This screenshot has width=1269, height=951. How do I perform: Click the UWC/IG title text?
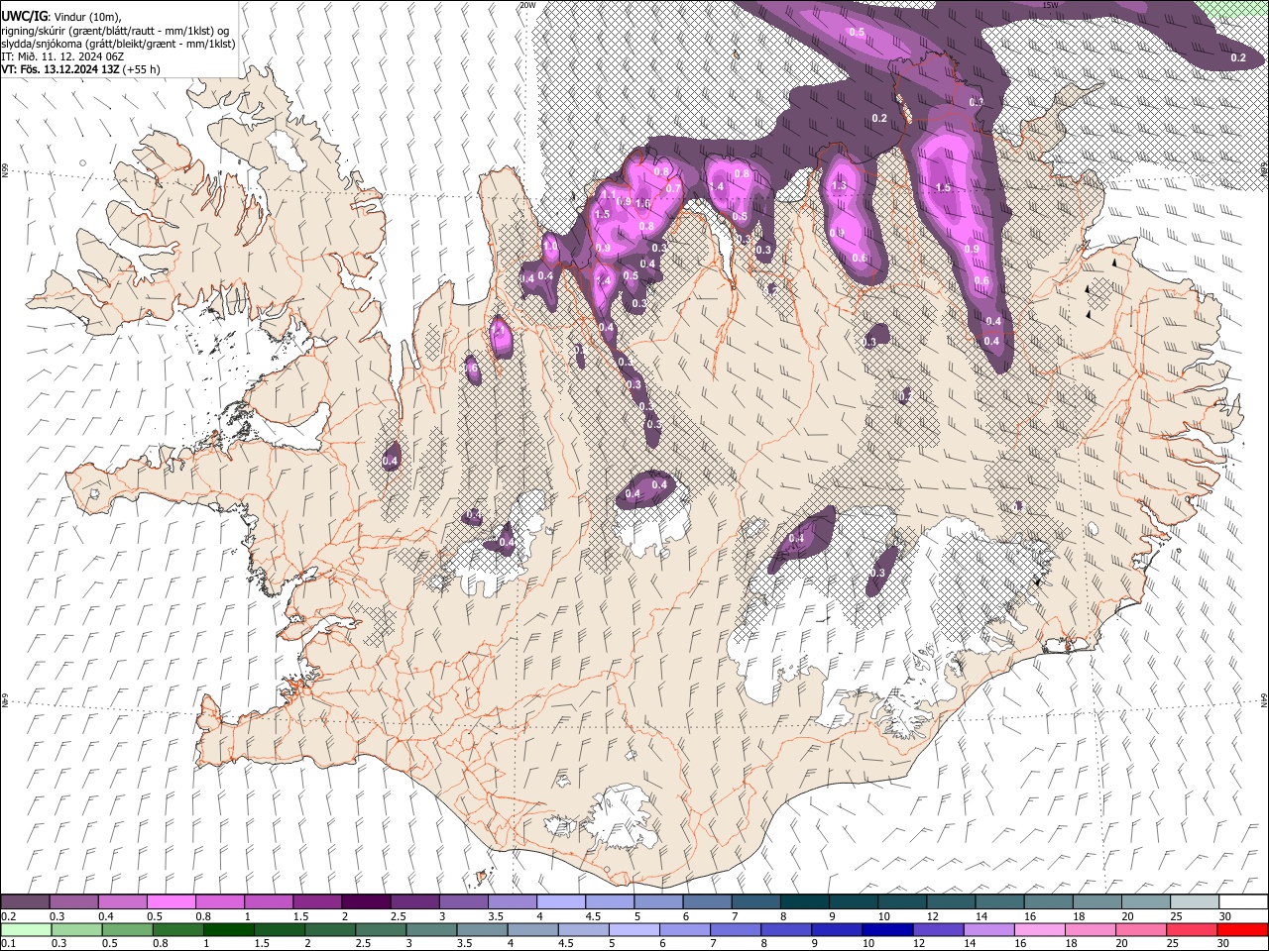24,16
